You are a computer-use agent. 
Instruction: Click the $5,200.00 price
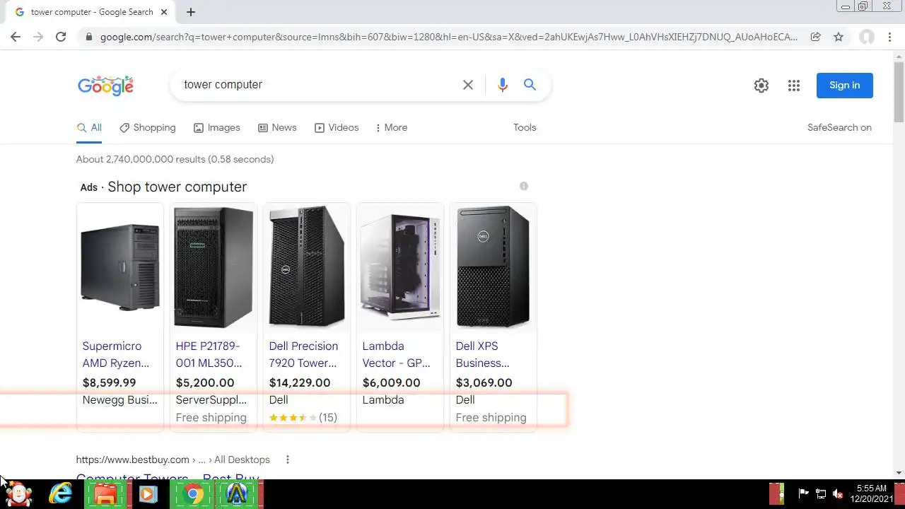coord(205,383)
